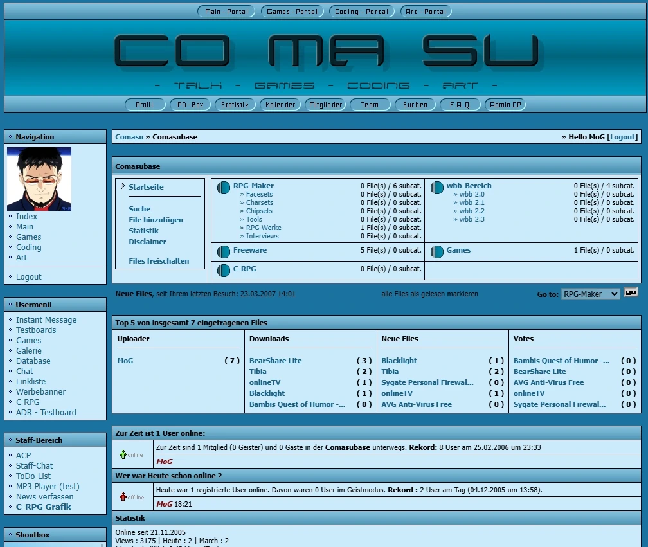Open Disclaimer link
Image resolution: width=648 pixels, height=547 pixels.
coord(148,242)
